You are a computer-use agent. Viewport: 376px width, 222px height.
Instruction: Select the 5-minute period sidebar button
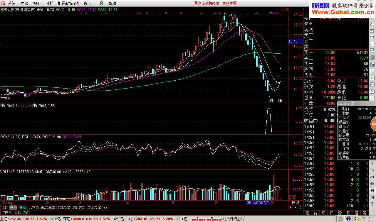pyautogui.click(x=372, y=163)
